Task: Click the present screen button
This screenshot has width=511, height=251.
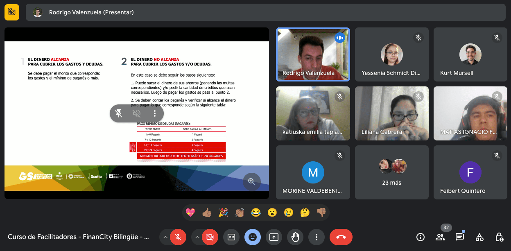Action: pos(274,237)
